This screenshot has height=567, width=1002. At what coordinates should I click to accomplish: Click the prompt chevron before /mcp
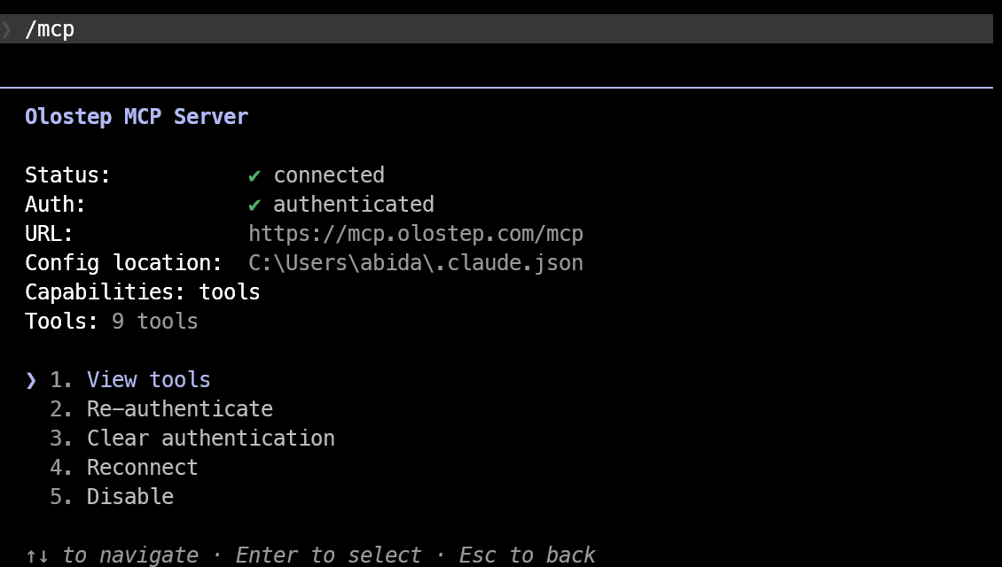coord(5,29)
